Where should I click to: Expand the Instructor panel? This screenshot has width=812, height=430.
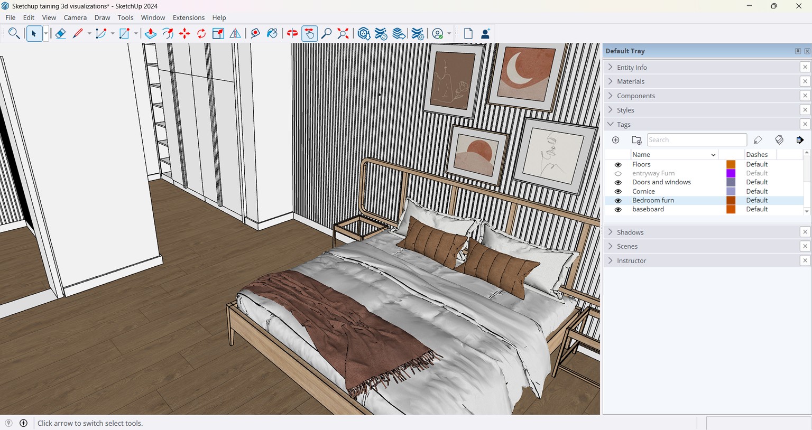pyautogui.click(x=611, y=260)
